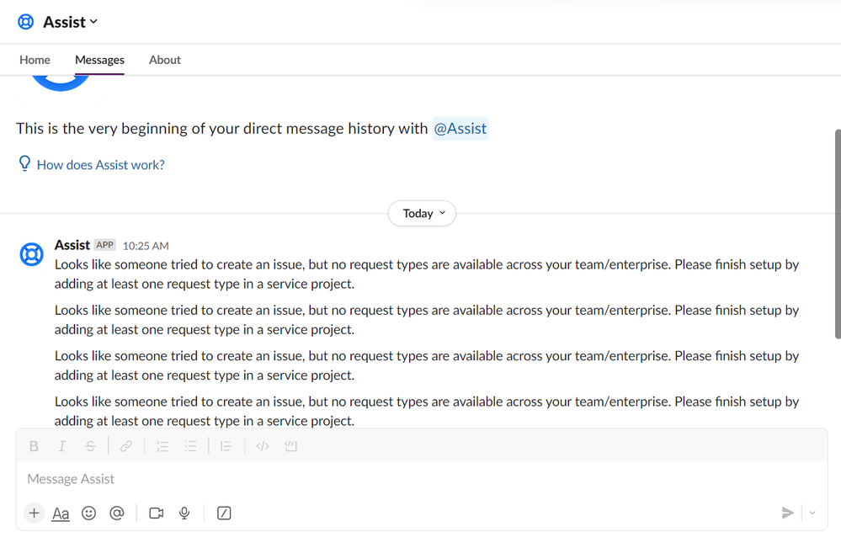Click the 'very beginning of your direct message history' text

tap(221, 129)
